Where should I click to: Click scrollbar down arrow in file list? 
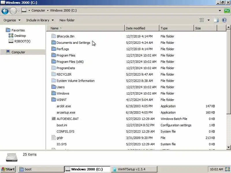pyautogui.click(x=228, y=147)
